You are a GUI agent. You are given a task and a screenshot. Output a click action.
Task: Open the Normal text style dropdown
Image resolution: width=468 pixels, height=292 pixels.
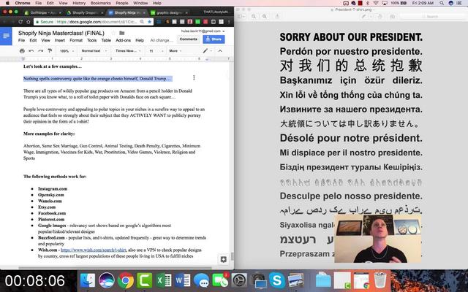pos(94,51)
